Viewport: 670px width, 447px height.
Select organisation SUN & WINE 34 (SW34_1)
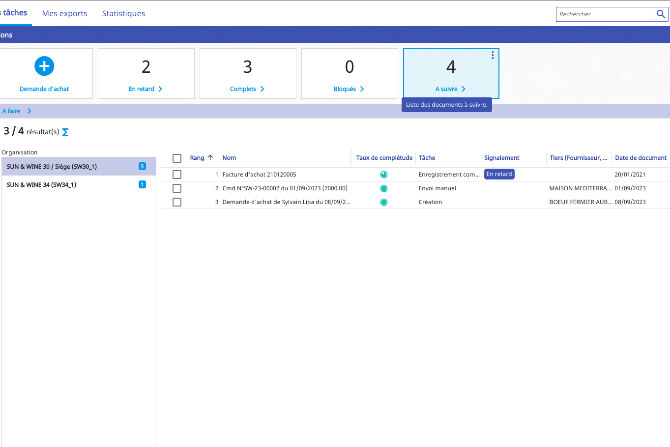pyautogui.click(x=79, y=185)
